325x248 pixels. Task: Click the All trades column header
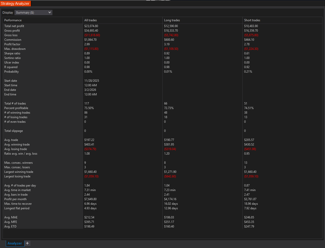click(x=90, y=20)
